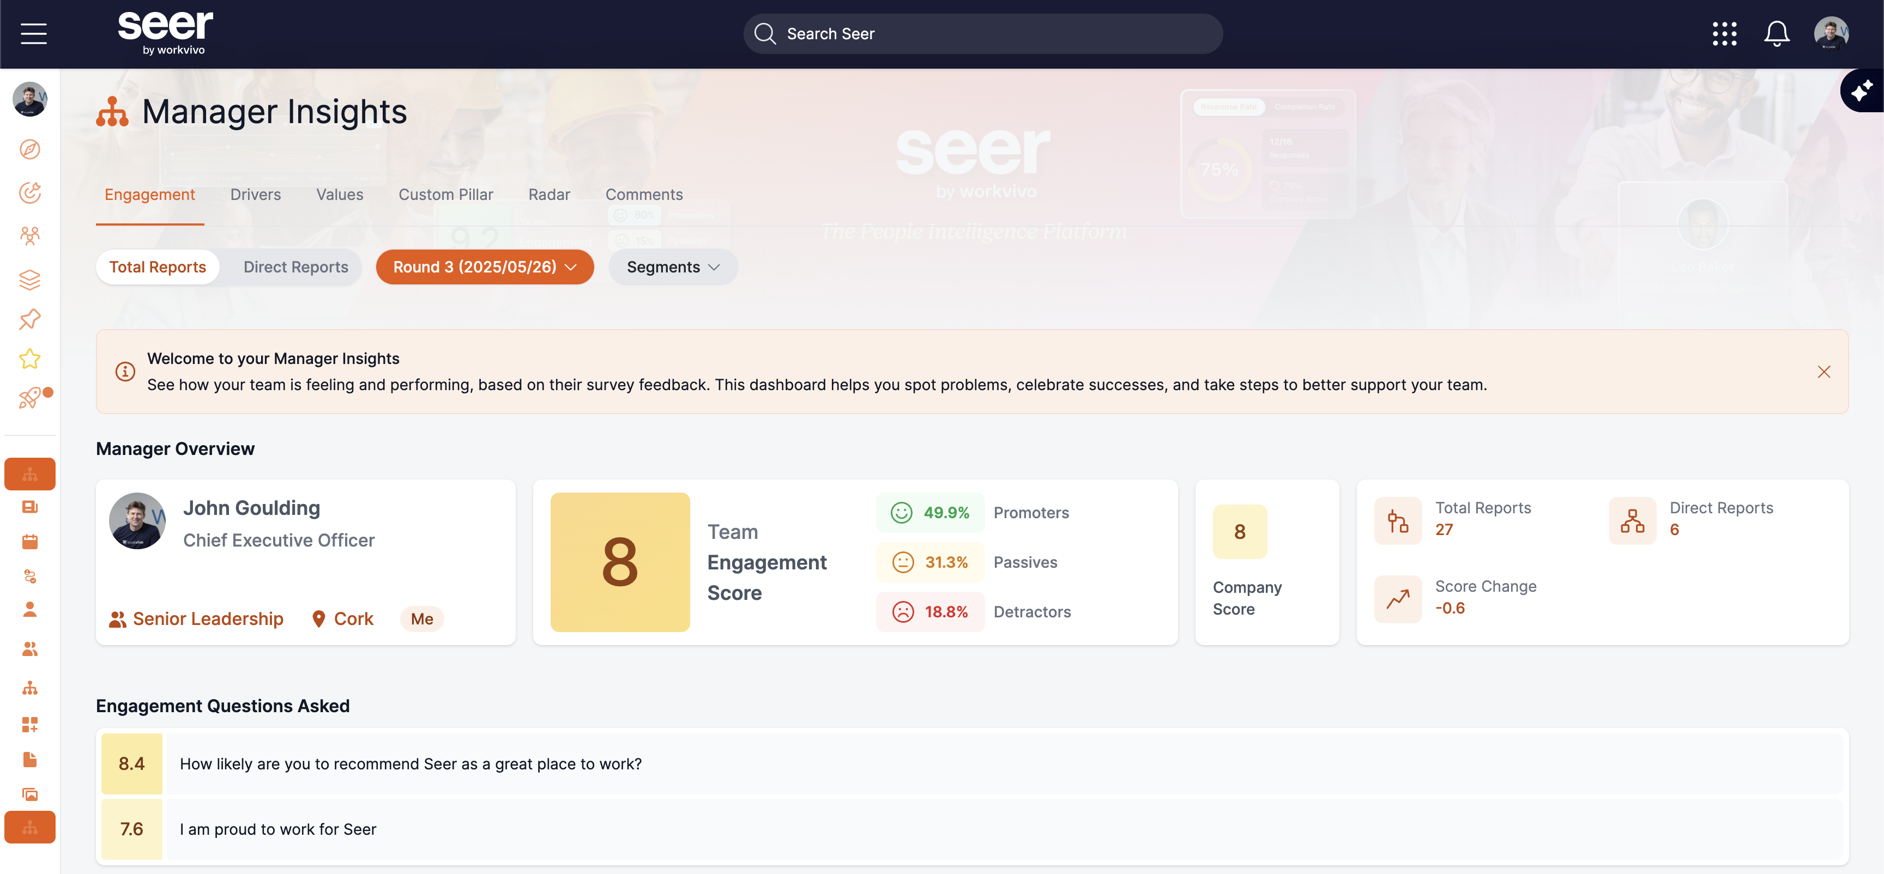This screenshot has width=1884, height=874.
Task: Open the target goals icon in sidebar
Action: coord(30,192)
